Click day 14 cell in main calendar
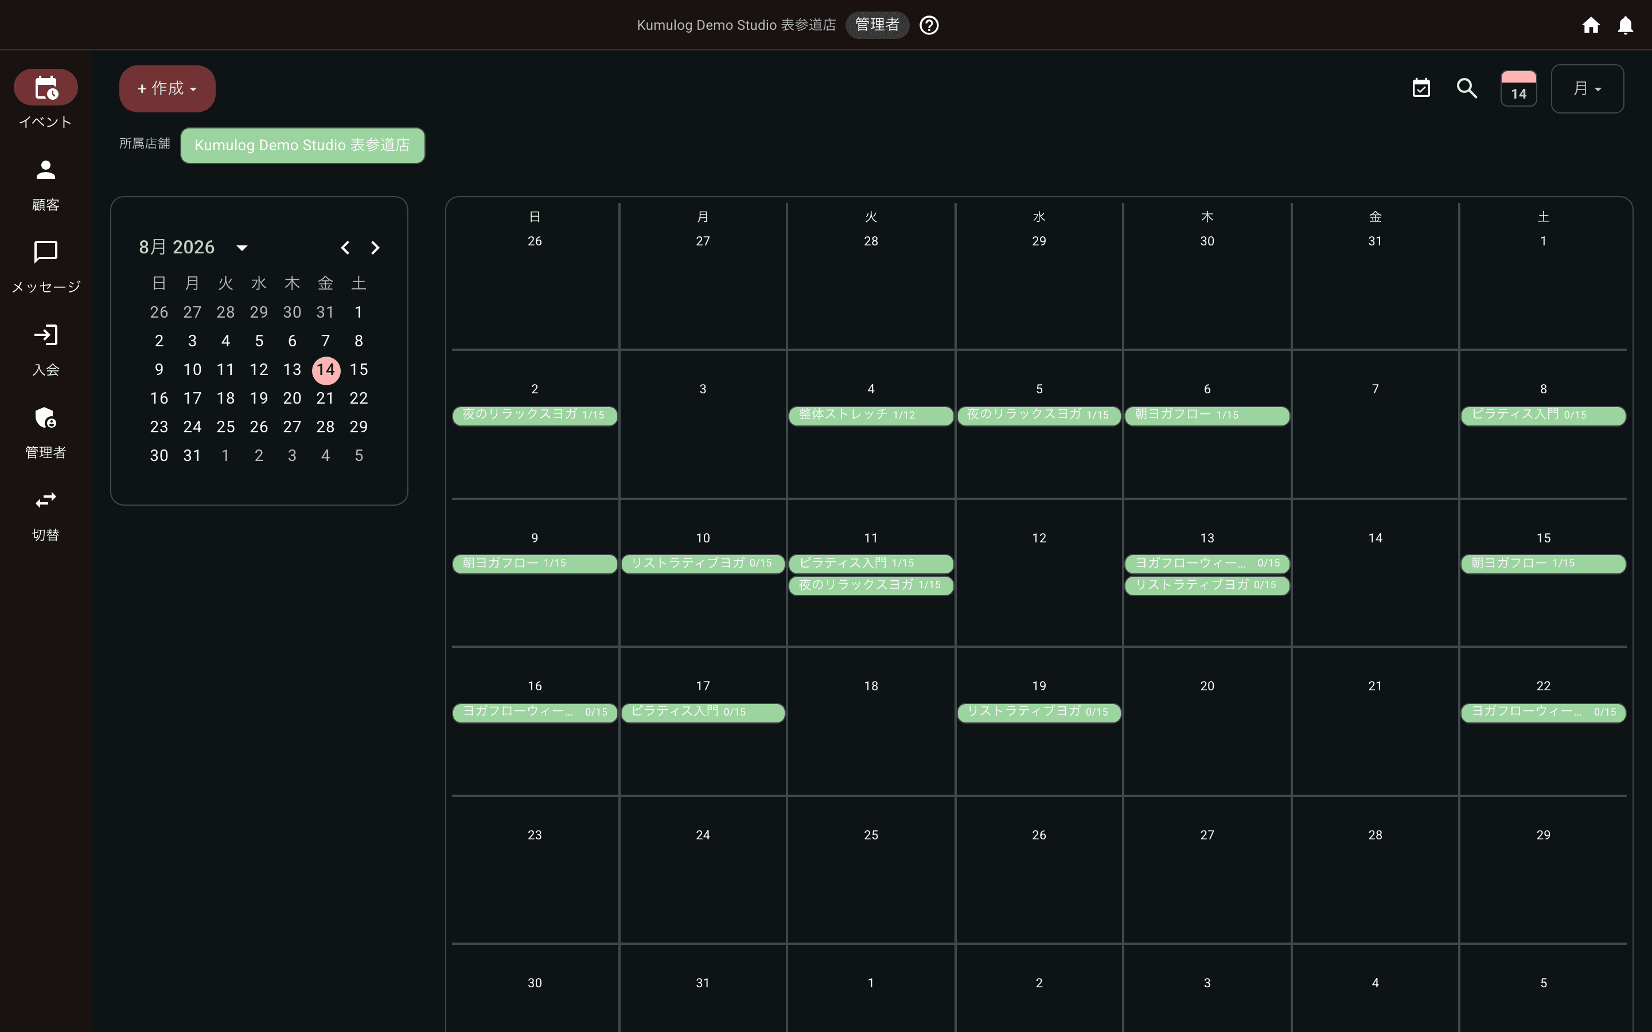Image resolution: width=1652 pixels, height=1032 pixels. tap(1375, 573)
